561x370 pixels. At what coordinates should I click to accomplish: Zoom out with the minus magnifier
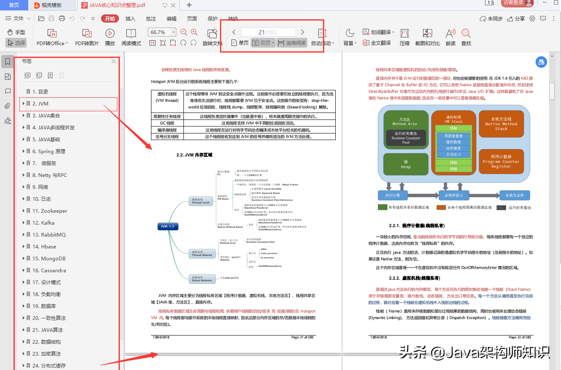(x=184, y=32)
